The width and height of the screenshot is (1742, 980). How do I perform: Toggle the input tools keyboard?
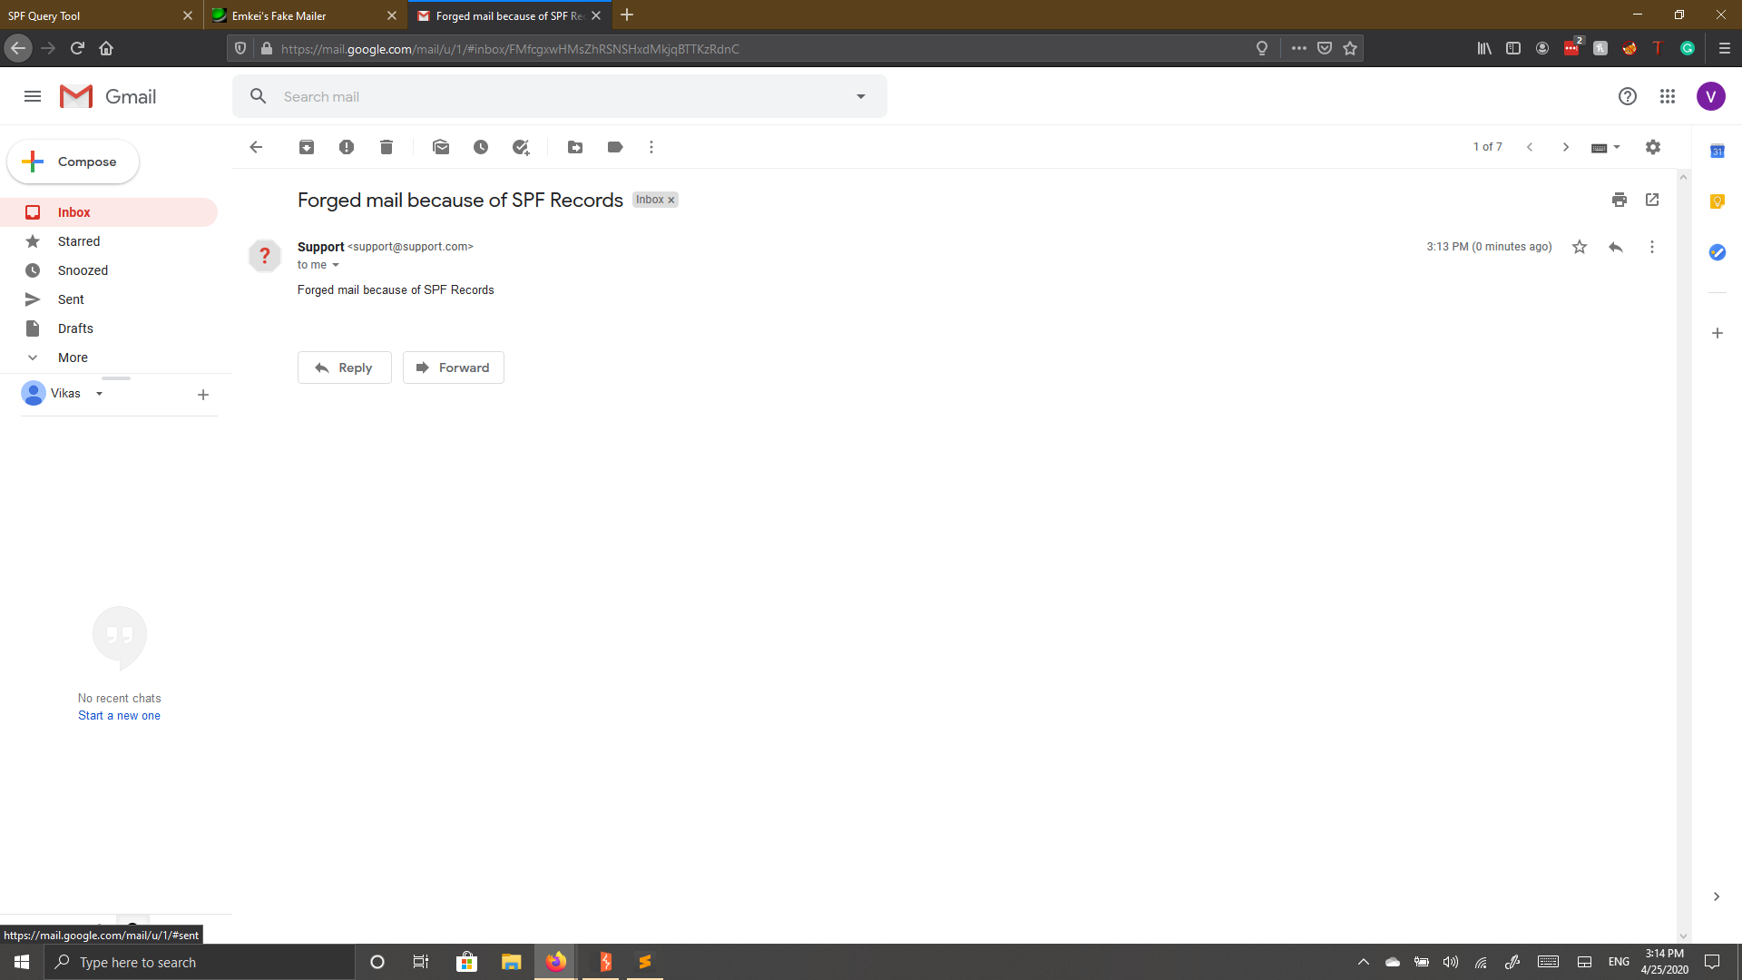[1599, 146]
